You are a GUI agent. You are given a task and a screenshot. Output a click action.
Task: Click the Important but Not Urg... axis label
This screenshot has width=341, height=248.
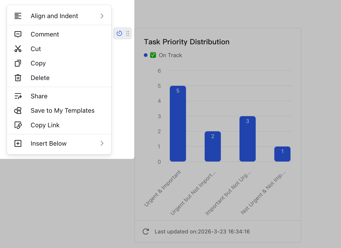pos(228,193)
